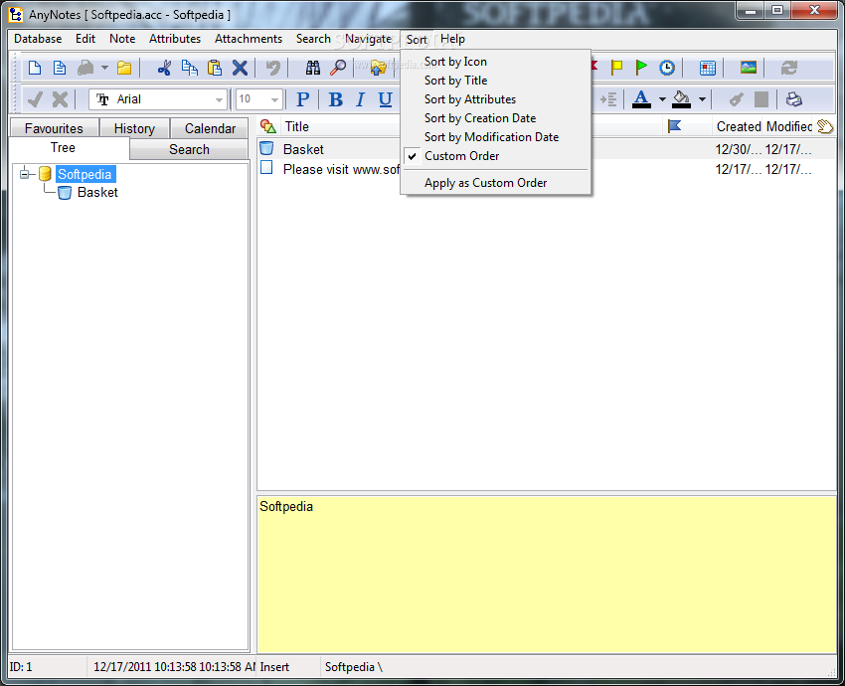Click the blue P plain text button
845x686 pixels.
click(303, 99)
